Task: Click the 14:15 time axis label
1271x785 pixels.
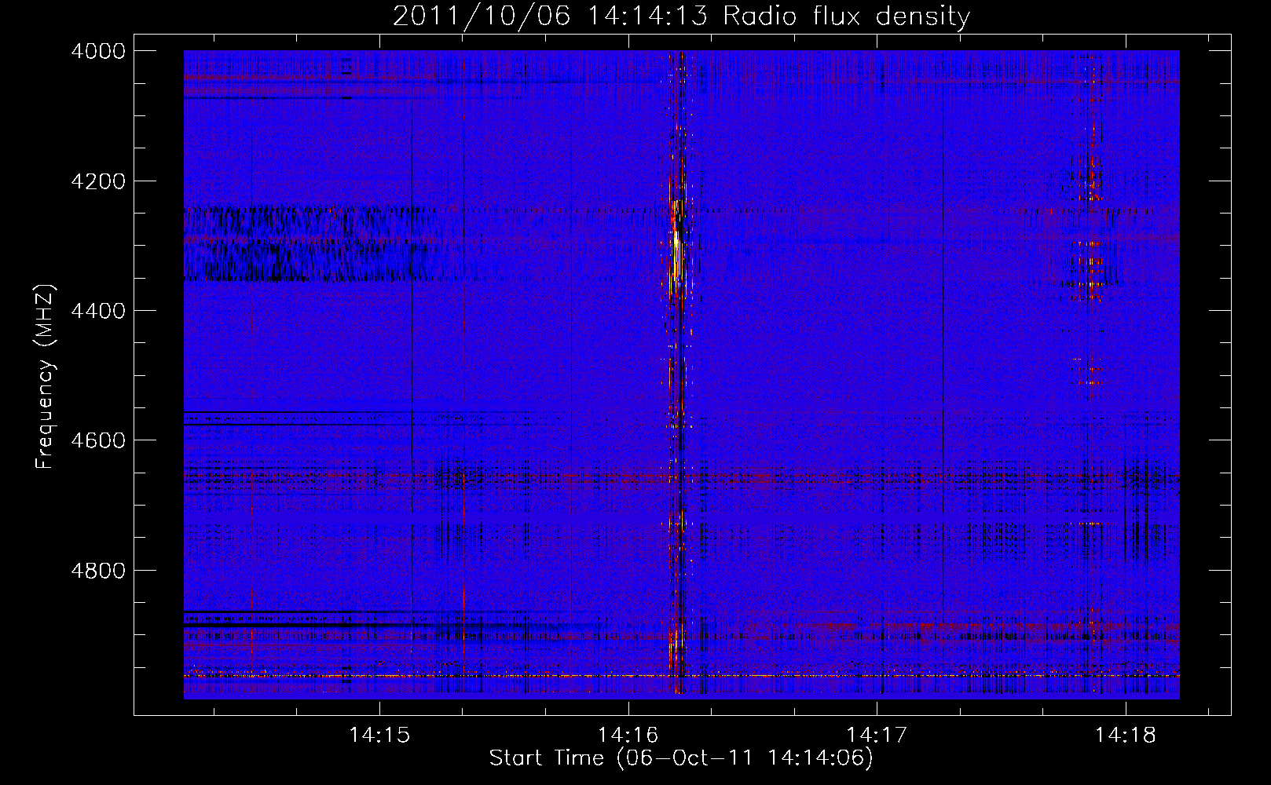Action: (x=379, y=735)
